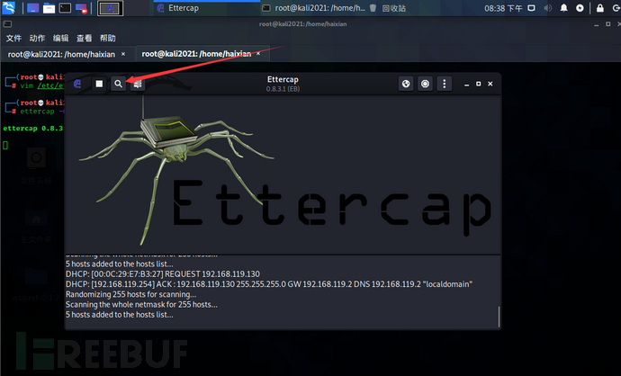
Task: Open the 文件 menu in the terminal
Action: pyautogui.click(x=13, y=38)
